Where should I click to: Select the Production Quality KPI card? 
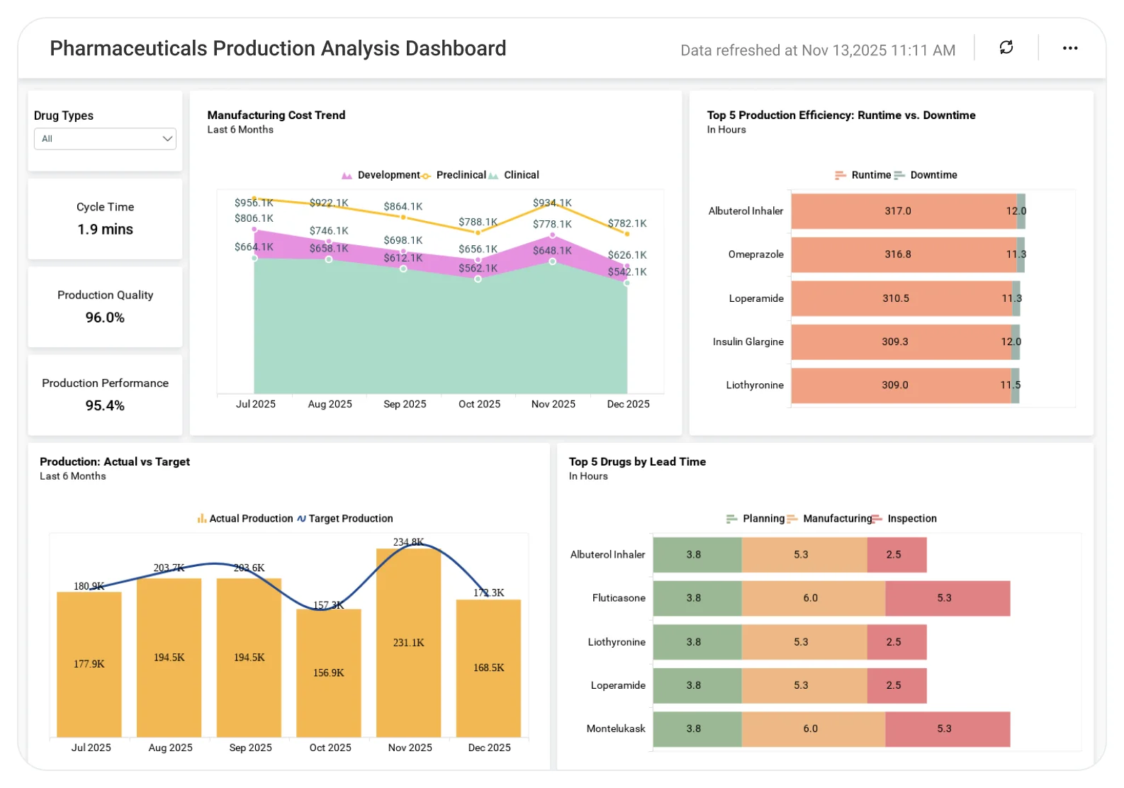click(105, 307)
